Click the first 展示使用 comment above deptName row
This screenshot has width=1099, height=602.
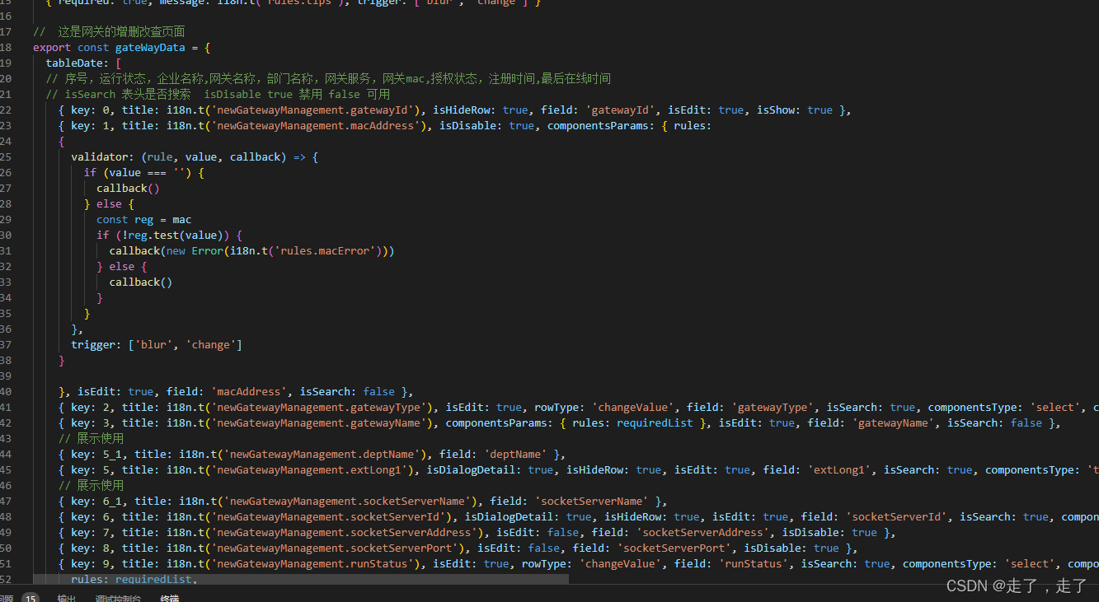coord(91,439)
